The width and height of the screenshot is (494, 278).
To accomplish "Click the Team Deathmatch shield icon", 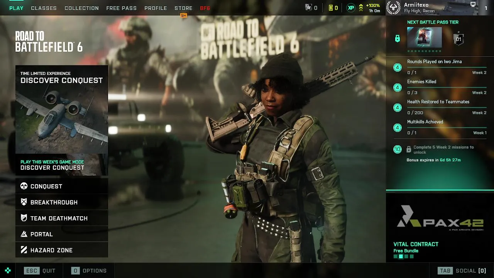I will 24,218.
